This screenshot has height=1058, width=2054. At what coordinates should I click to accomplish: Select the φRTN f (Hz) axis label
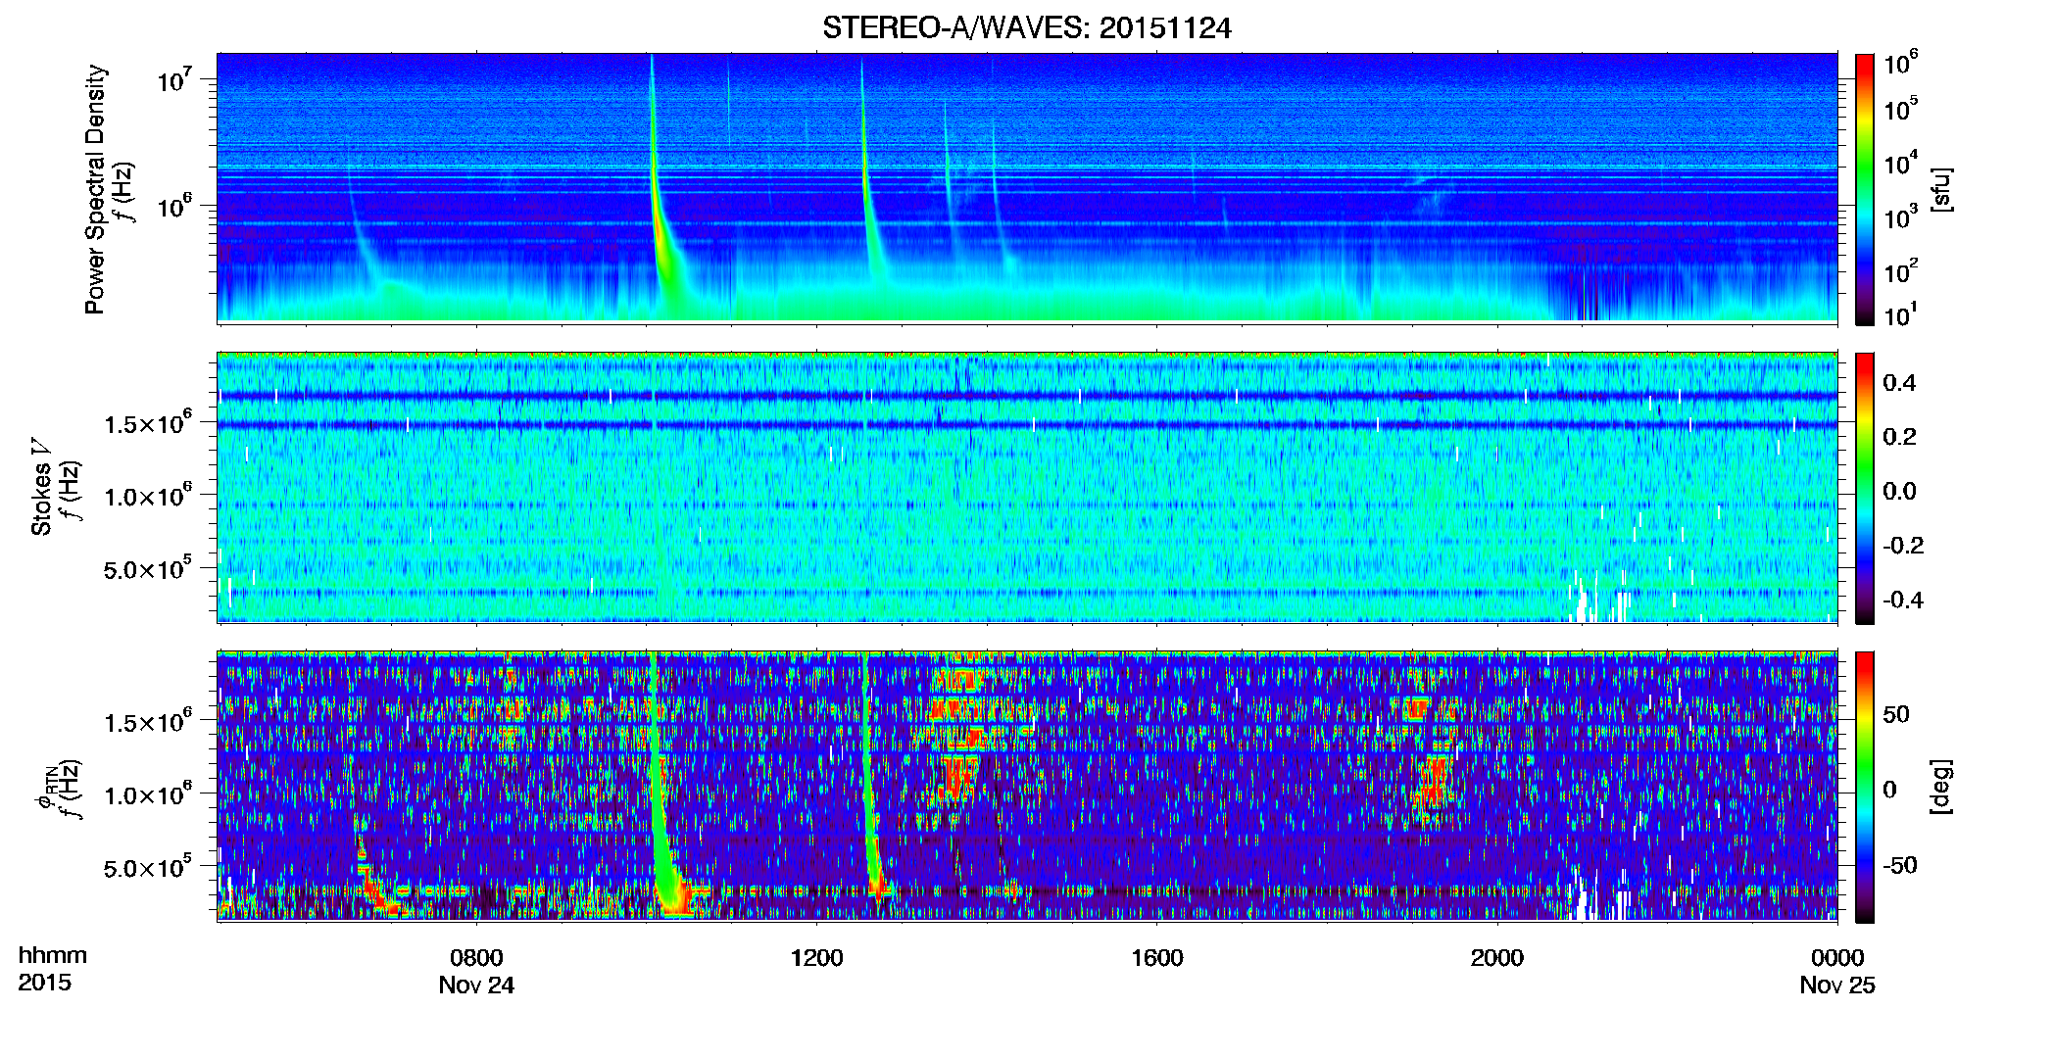(x=58, y=789)
